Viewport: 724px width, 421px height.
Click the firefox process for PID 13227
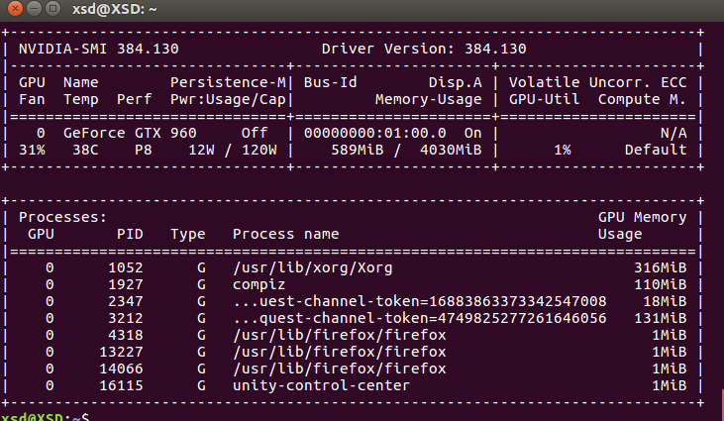340,353
